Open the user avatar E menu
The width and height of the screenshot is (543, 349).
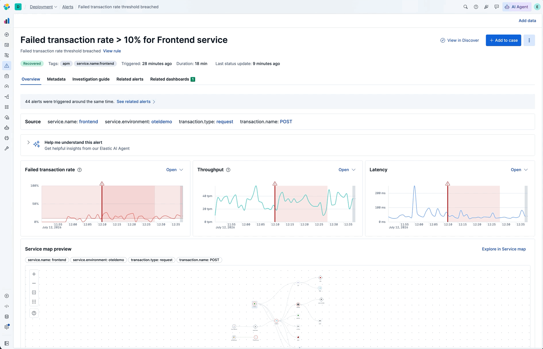click(537, 7)
